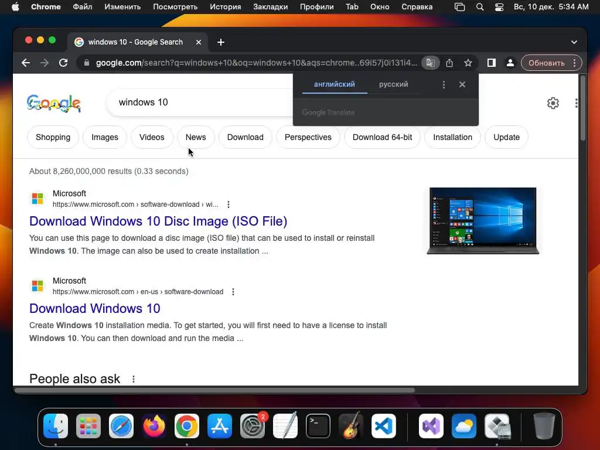Open Finder from the Dock
Viewport: 600px width, 450px height.
coord(56,426)
